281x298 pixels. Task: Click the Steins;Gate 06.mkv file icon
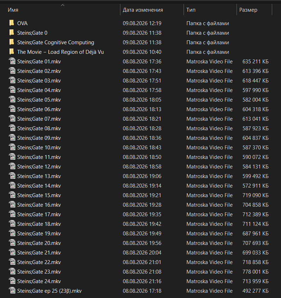(x=12, y=109)
